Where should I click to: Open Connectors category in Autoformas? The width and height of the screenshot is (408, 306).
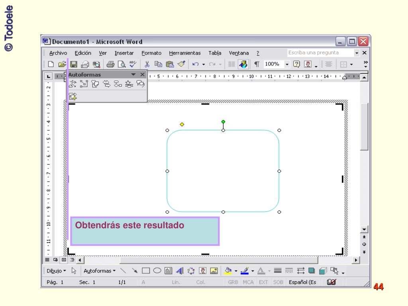click(84, 84)
